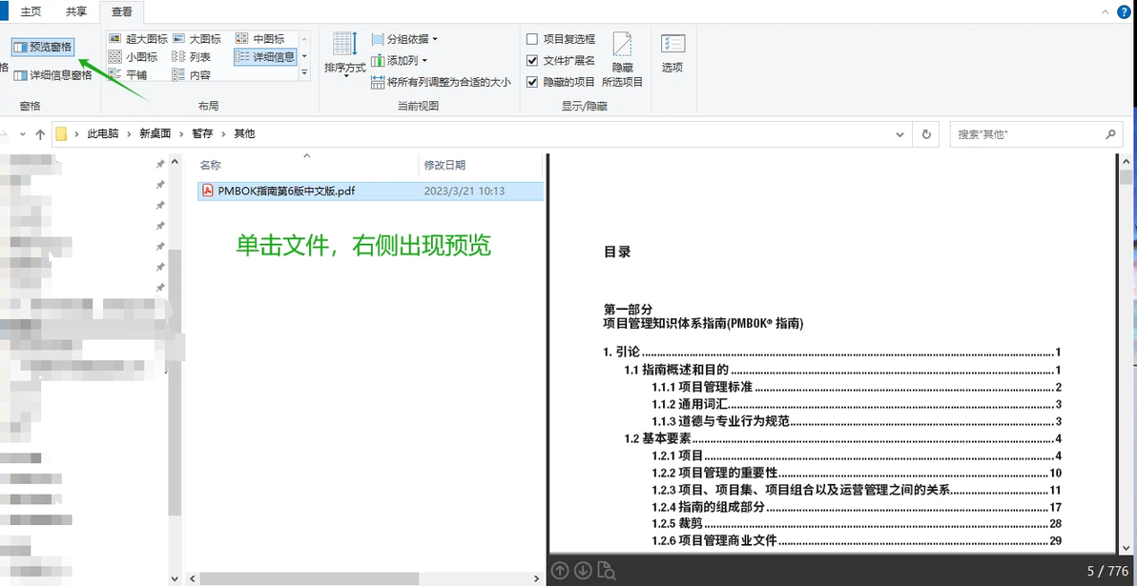
Task: Select 平铺 tiles layout
Action: [x=128, y=74]
